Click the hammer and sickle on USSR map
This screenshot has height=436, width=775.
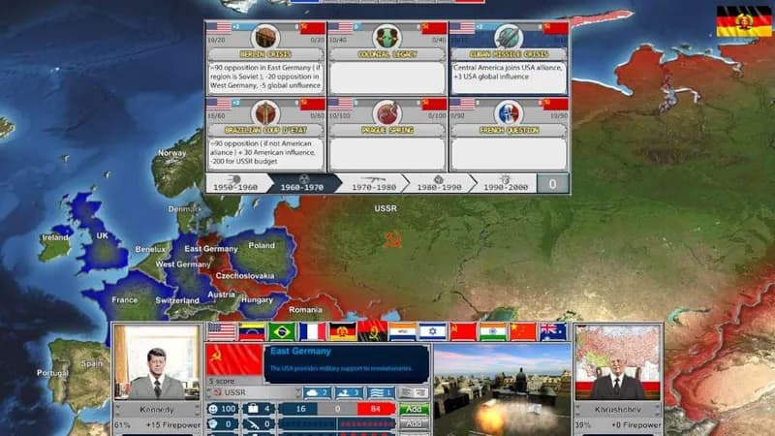pyautogui.click(x=392, y=240)
